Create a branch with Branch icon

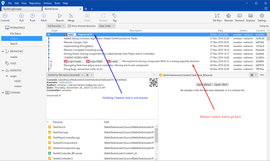(x=60, y=16)
